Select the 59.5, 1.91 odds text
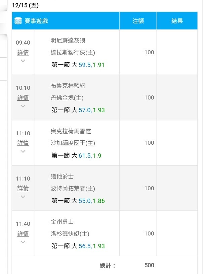The height and width of the screenshot is (274, 210). (x=91, y=65)
